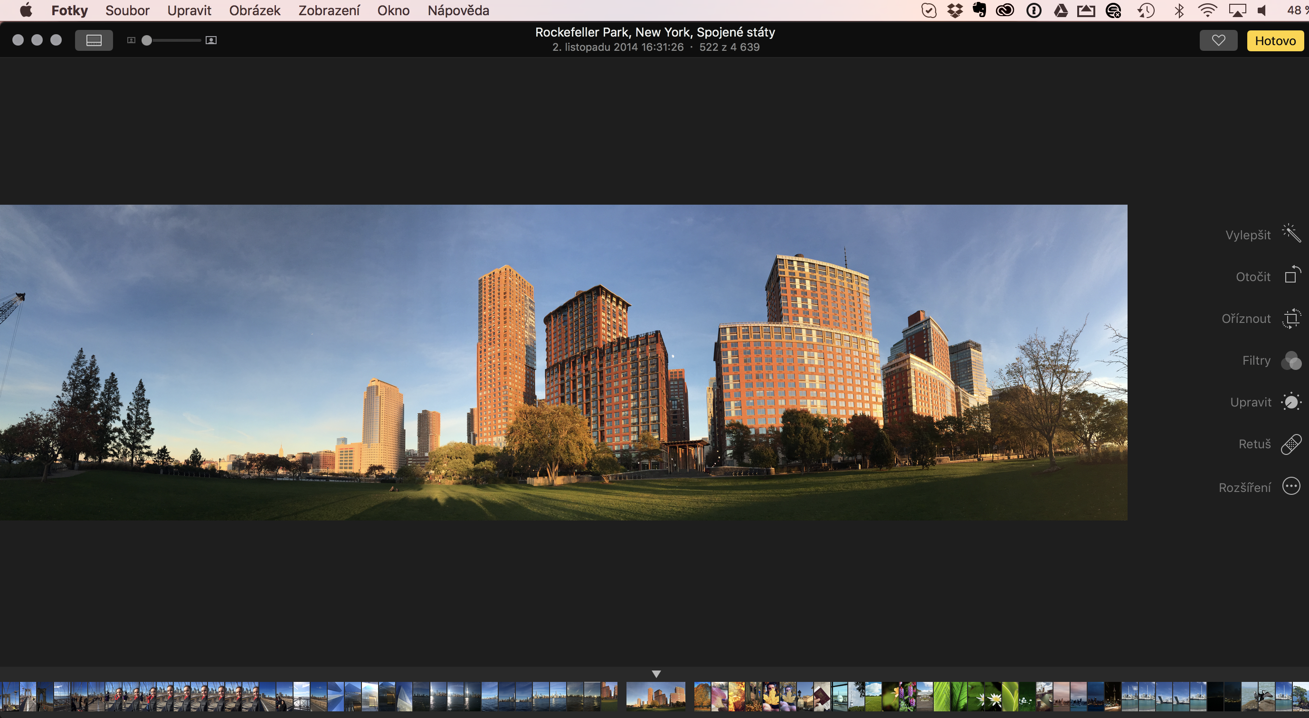Viewport: 1309px width, 718px height.
Task: Open the Time Machine status menu
Action: (x=1146, y=10)
